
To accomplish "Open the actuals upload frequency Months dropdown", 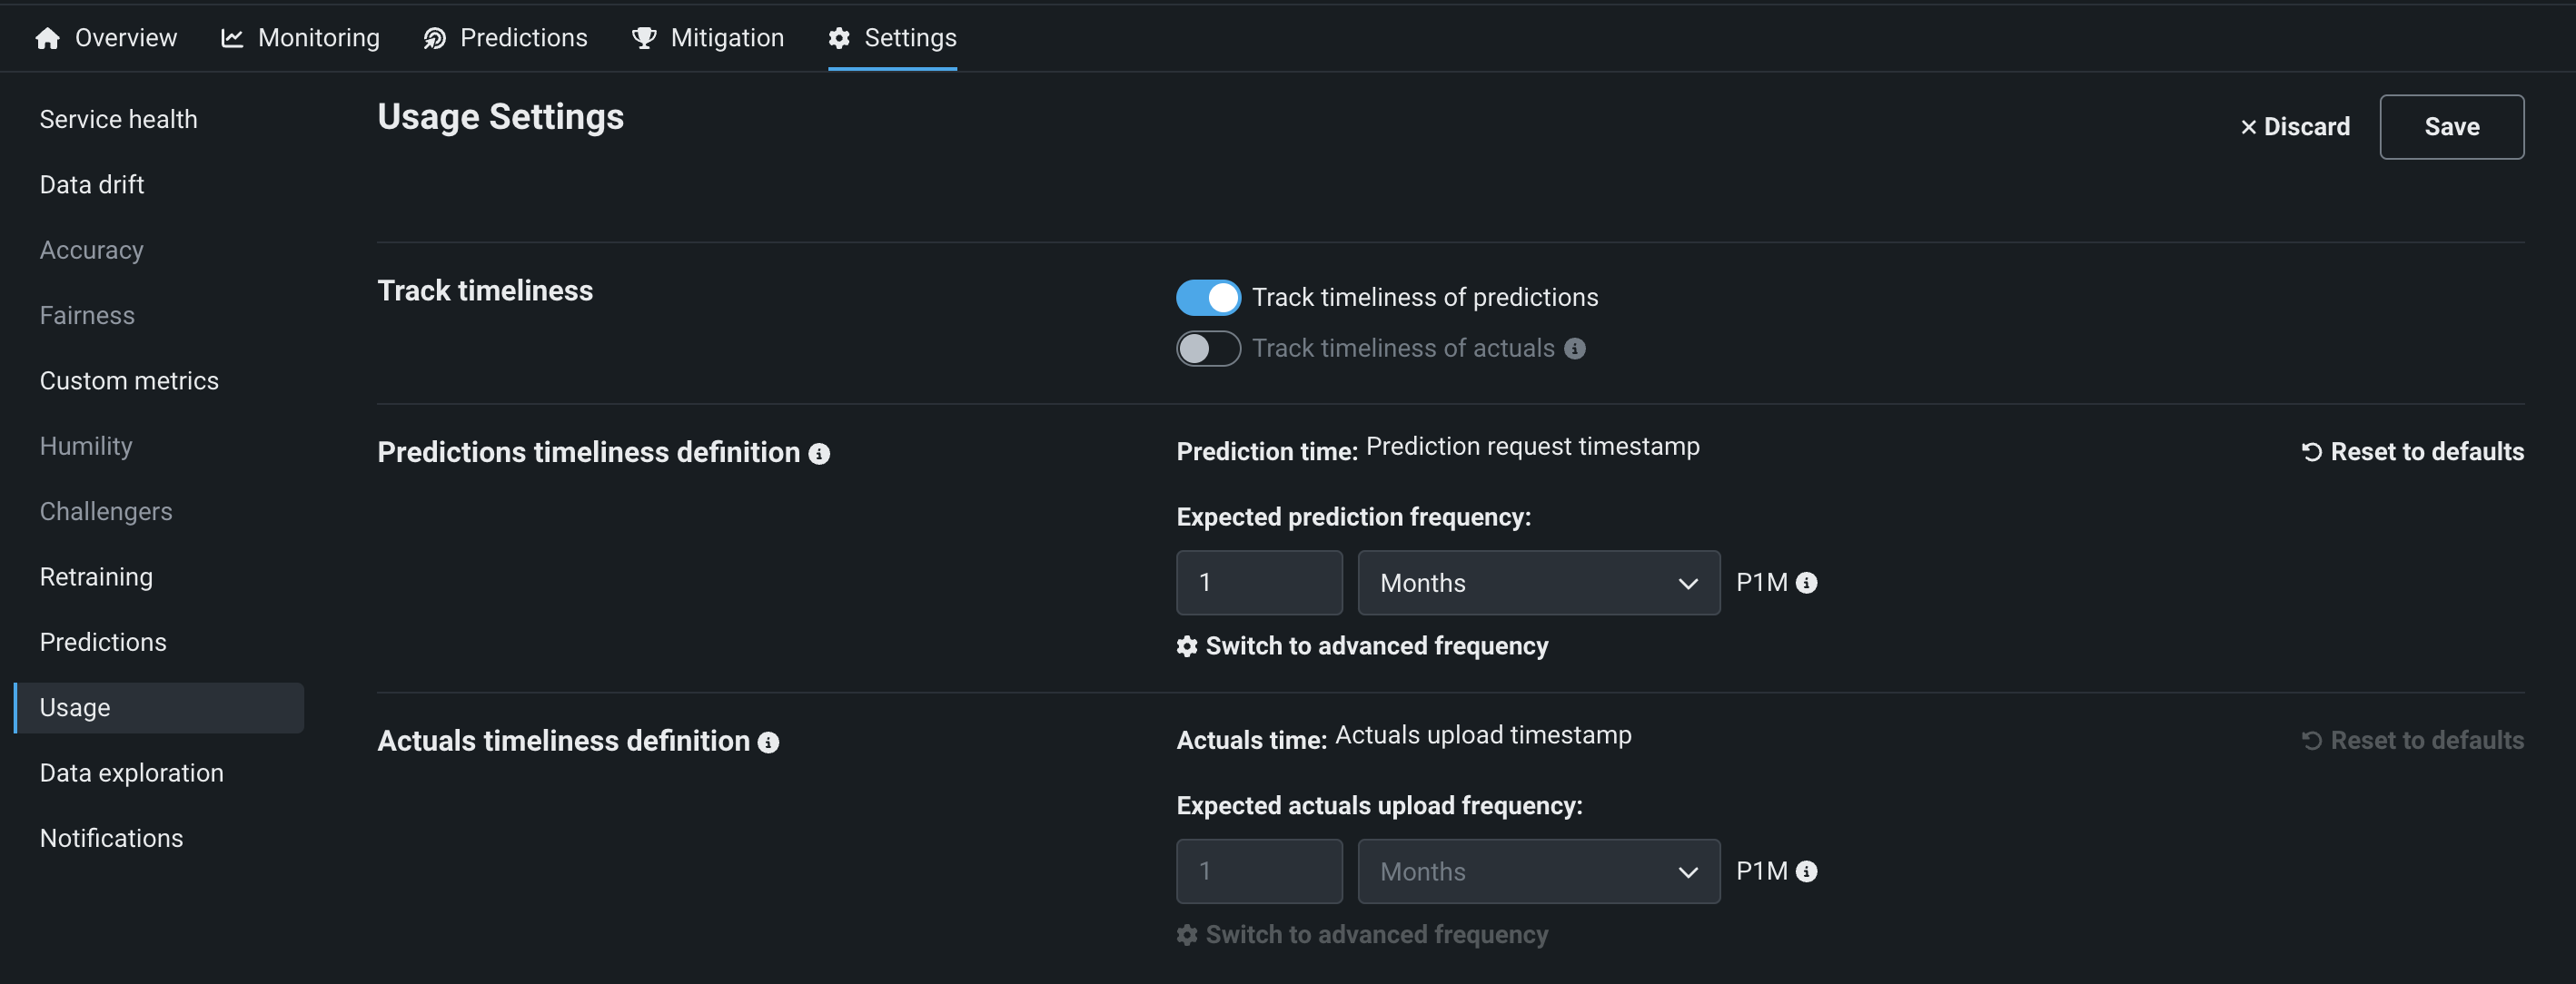I will 1538,871.
